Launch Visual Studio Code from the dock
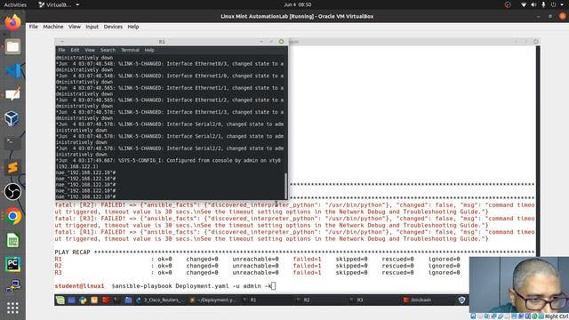The height and width of the screenshot is (320, 569). click(x=12, y=71)
